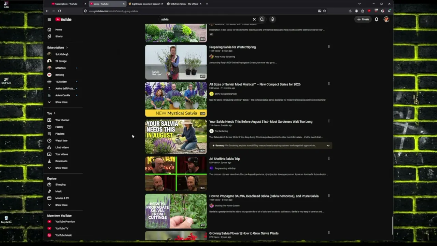Go back with the browser back arrow
This screenshot has height=246, width=437.
tap(47, 11)
